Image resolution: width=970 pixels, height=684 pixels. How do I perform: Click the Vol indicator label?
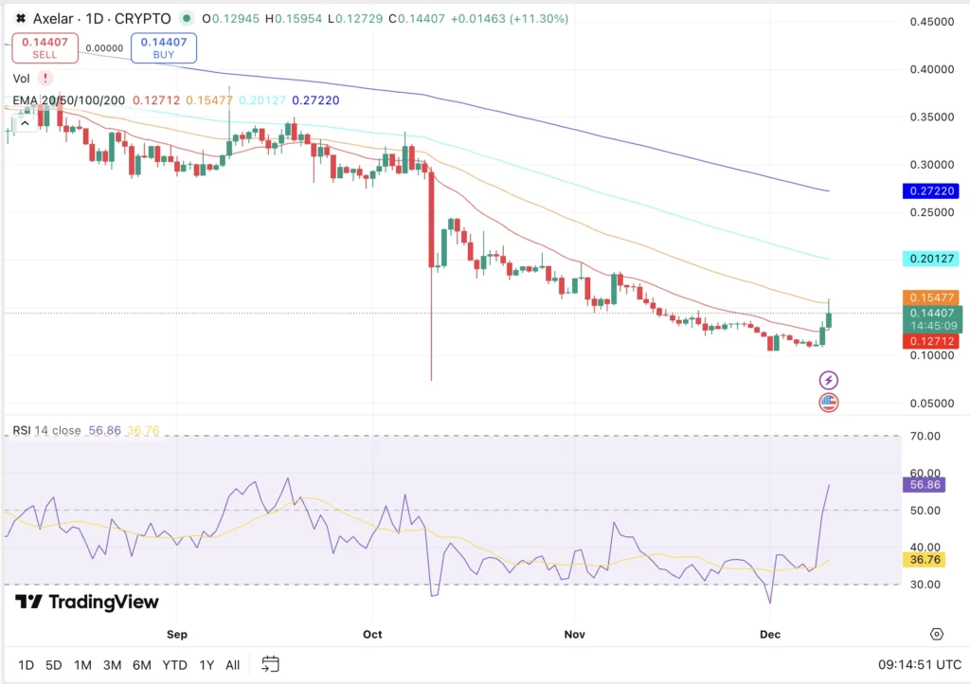21,79
